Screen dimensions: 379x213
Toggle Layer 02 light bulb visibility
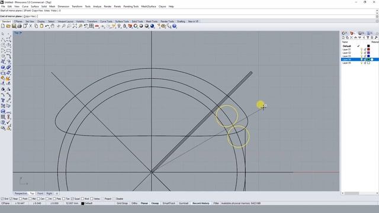pos(362,53)
